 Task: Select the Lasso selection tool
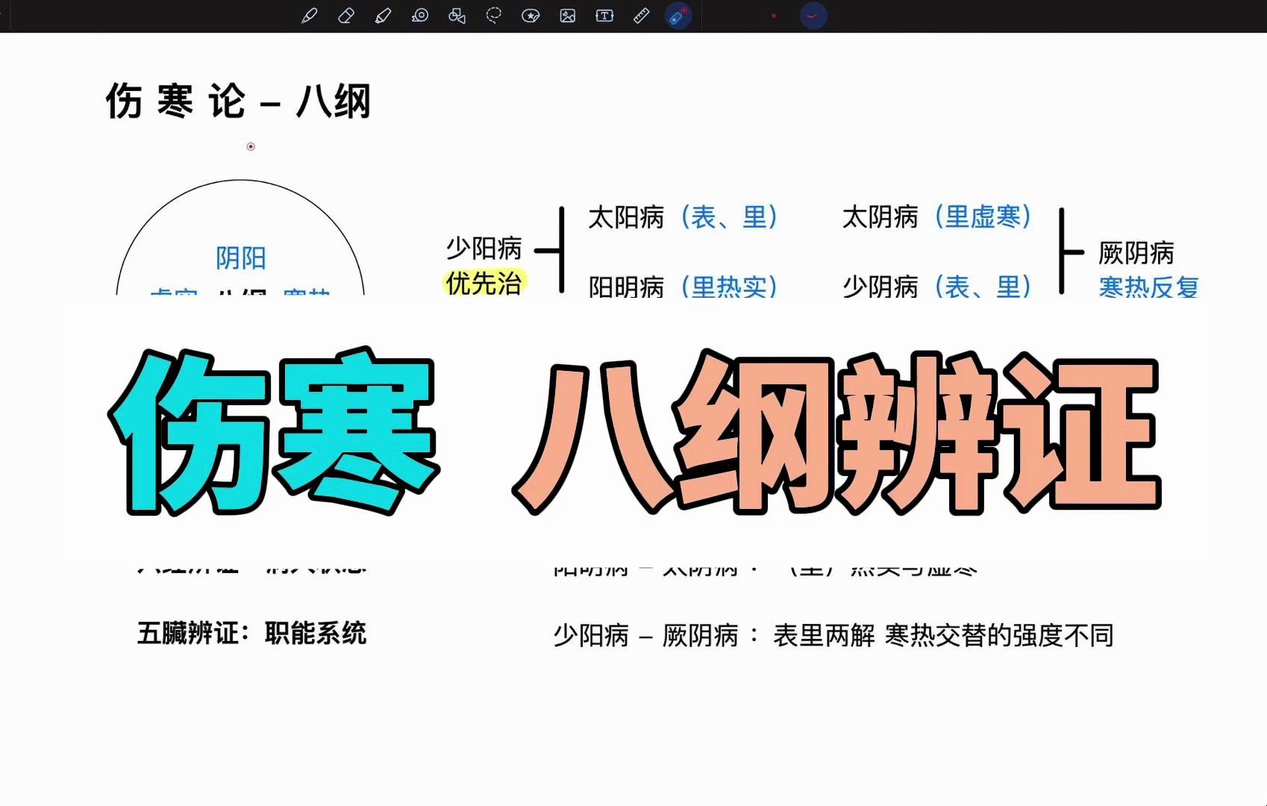(x=494, y=16)
